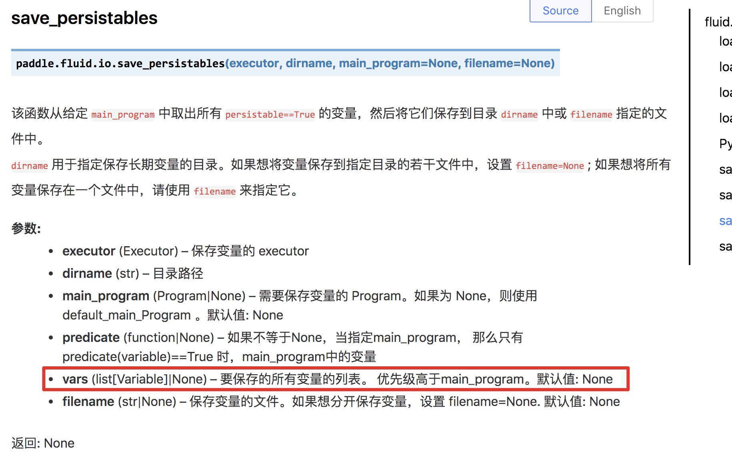The image size is (732, 462).
Task: Click the '返回: None' return line
Action: 43,443
